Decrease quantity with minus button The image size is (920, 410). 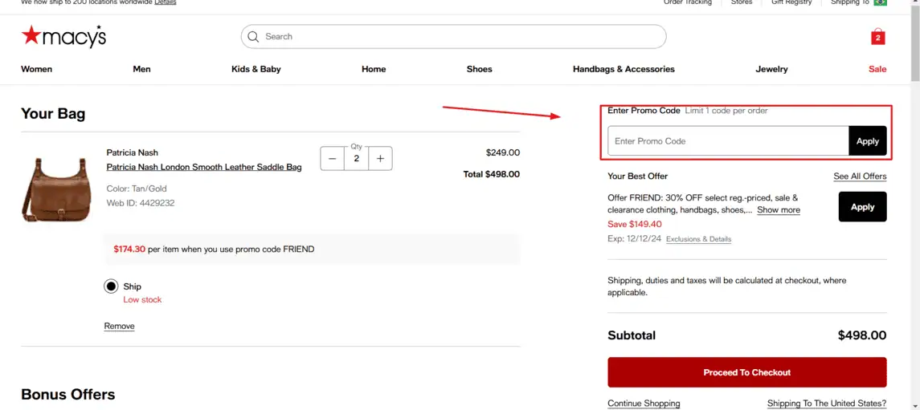click(x=333, y=158)
